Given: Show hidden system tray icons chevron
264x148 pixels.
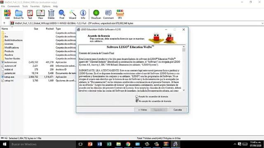Looking at the screenshot, I should click(x=235, y=144).
